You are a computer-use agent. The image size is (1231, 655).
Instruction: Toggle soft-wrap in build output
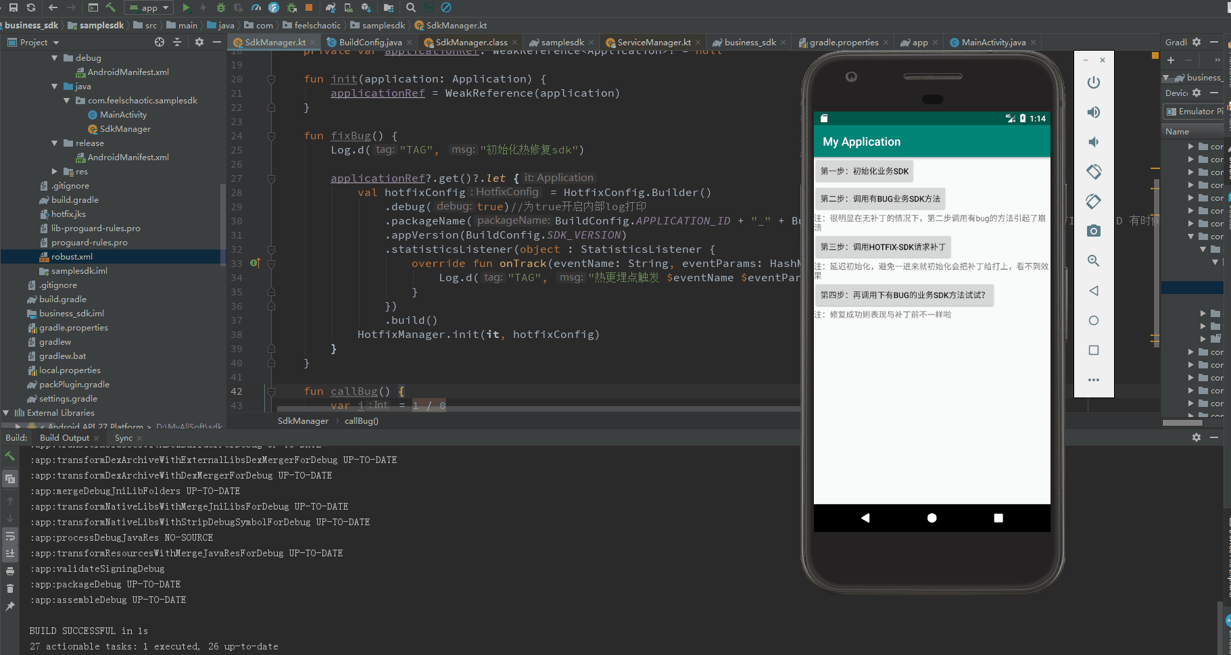(10, 536)
